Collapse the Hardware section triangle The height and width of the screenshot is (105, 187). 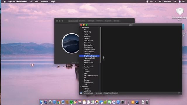(x=81, y=27)
